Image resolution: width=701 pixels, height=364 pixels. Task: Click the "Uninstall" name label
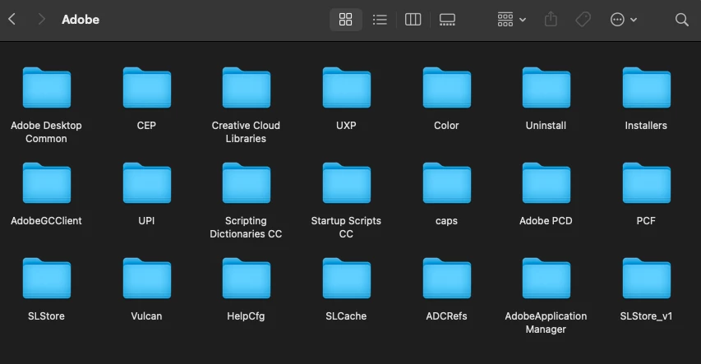[546, 126]
